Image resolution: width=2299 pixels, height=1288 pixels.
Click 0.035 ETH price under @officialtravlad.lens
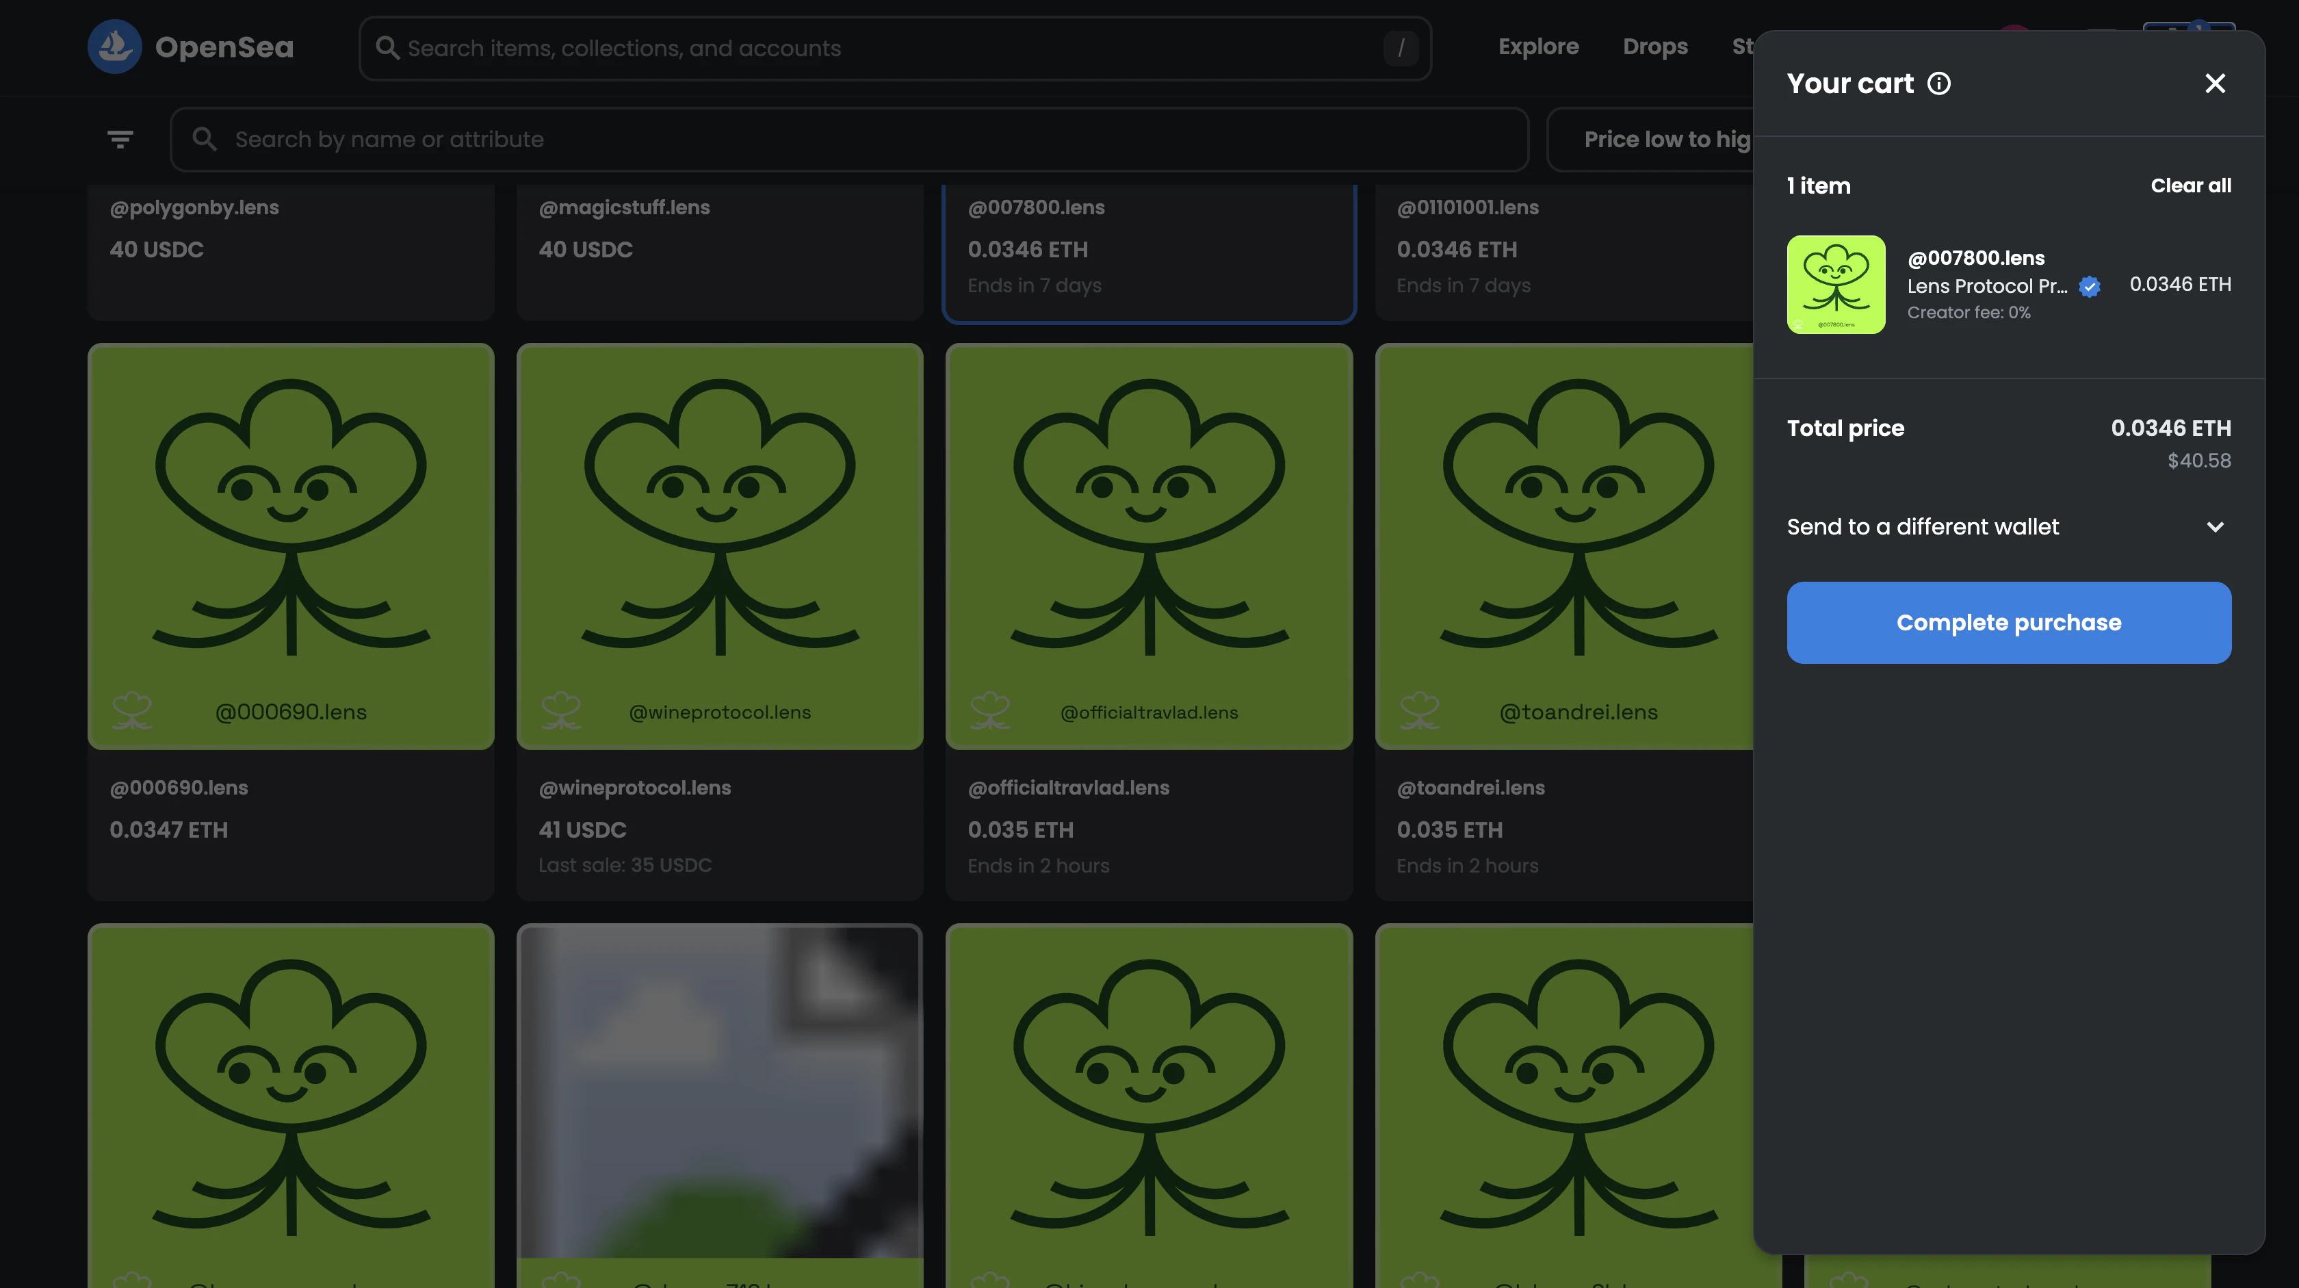(x=1021, y=829)
